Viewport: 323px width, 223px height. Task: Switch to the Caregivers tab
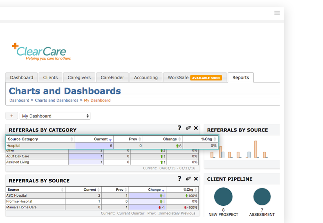coord(79,78)
